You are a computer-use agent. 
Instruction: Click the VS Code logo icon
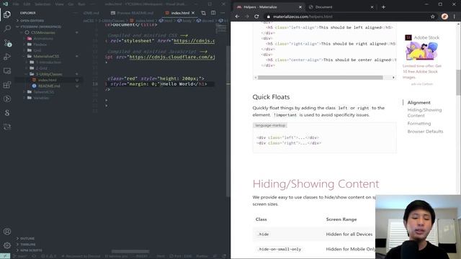pyautogui.click(x=5, y=4)
